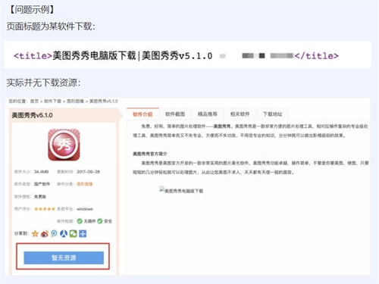
Task: Click 美图秀秀v5.1.0 in the breadcrumb
Action: point(104,101)
